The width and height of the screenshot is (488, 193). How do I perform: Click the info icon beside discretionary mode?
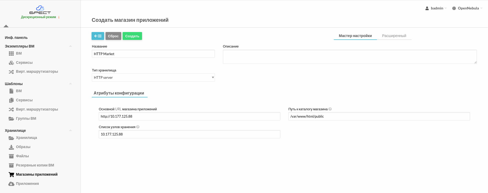59,17
